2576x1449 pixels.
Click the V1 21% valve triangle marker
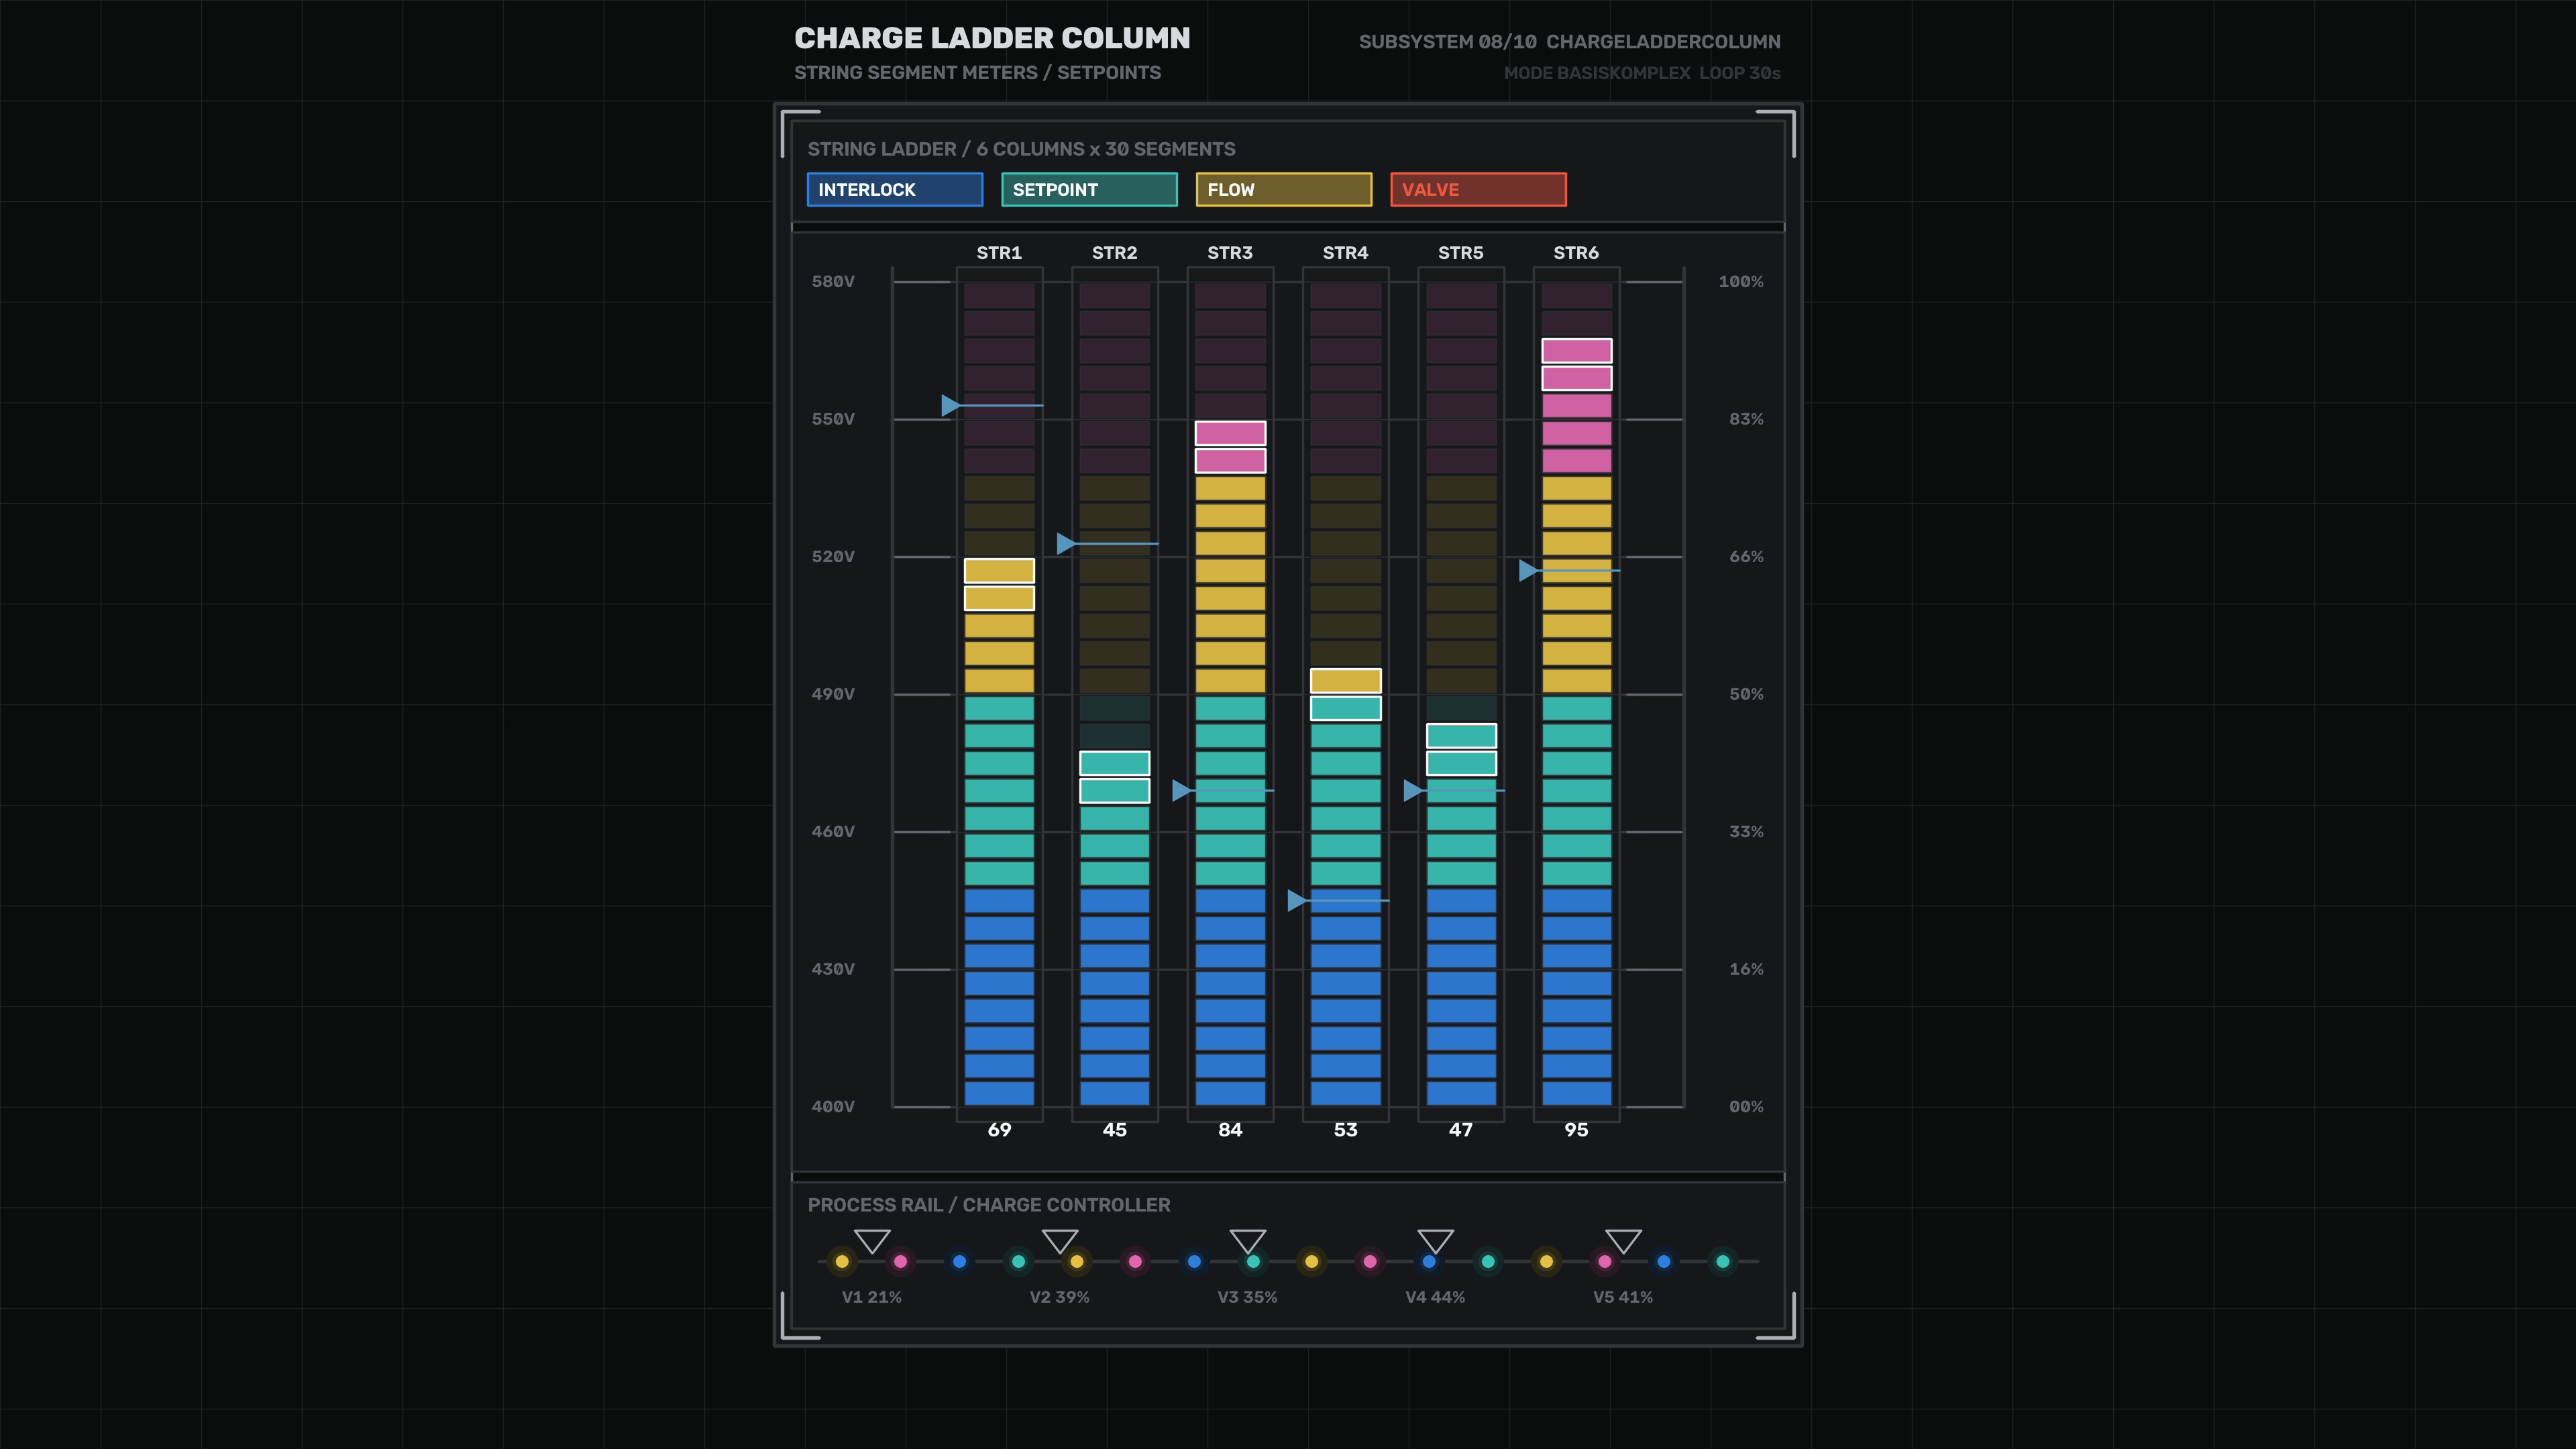click(872, 1241)
